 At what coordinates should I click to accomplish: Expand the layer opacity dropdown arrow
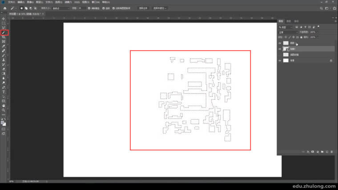pyautogui.click(x=317, y=32)
